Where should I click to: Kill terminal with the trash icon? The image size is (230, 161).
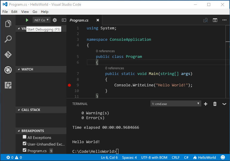(215, 104)
